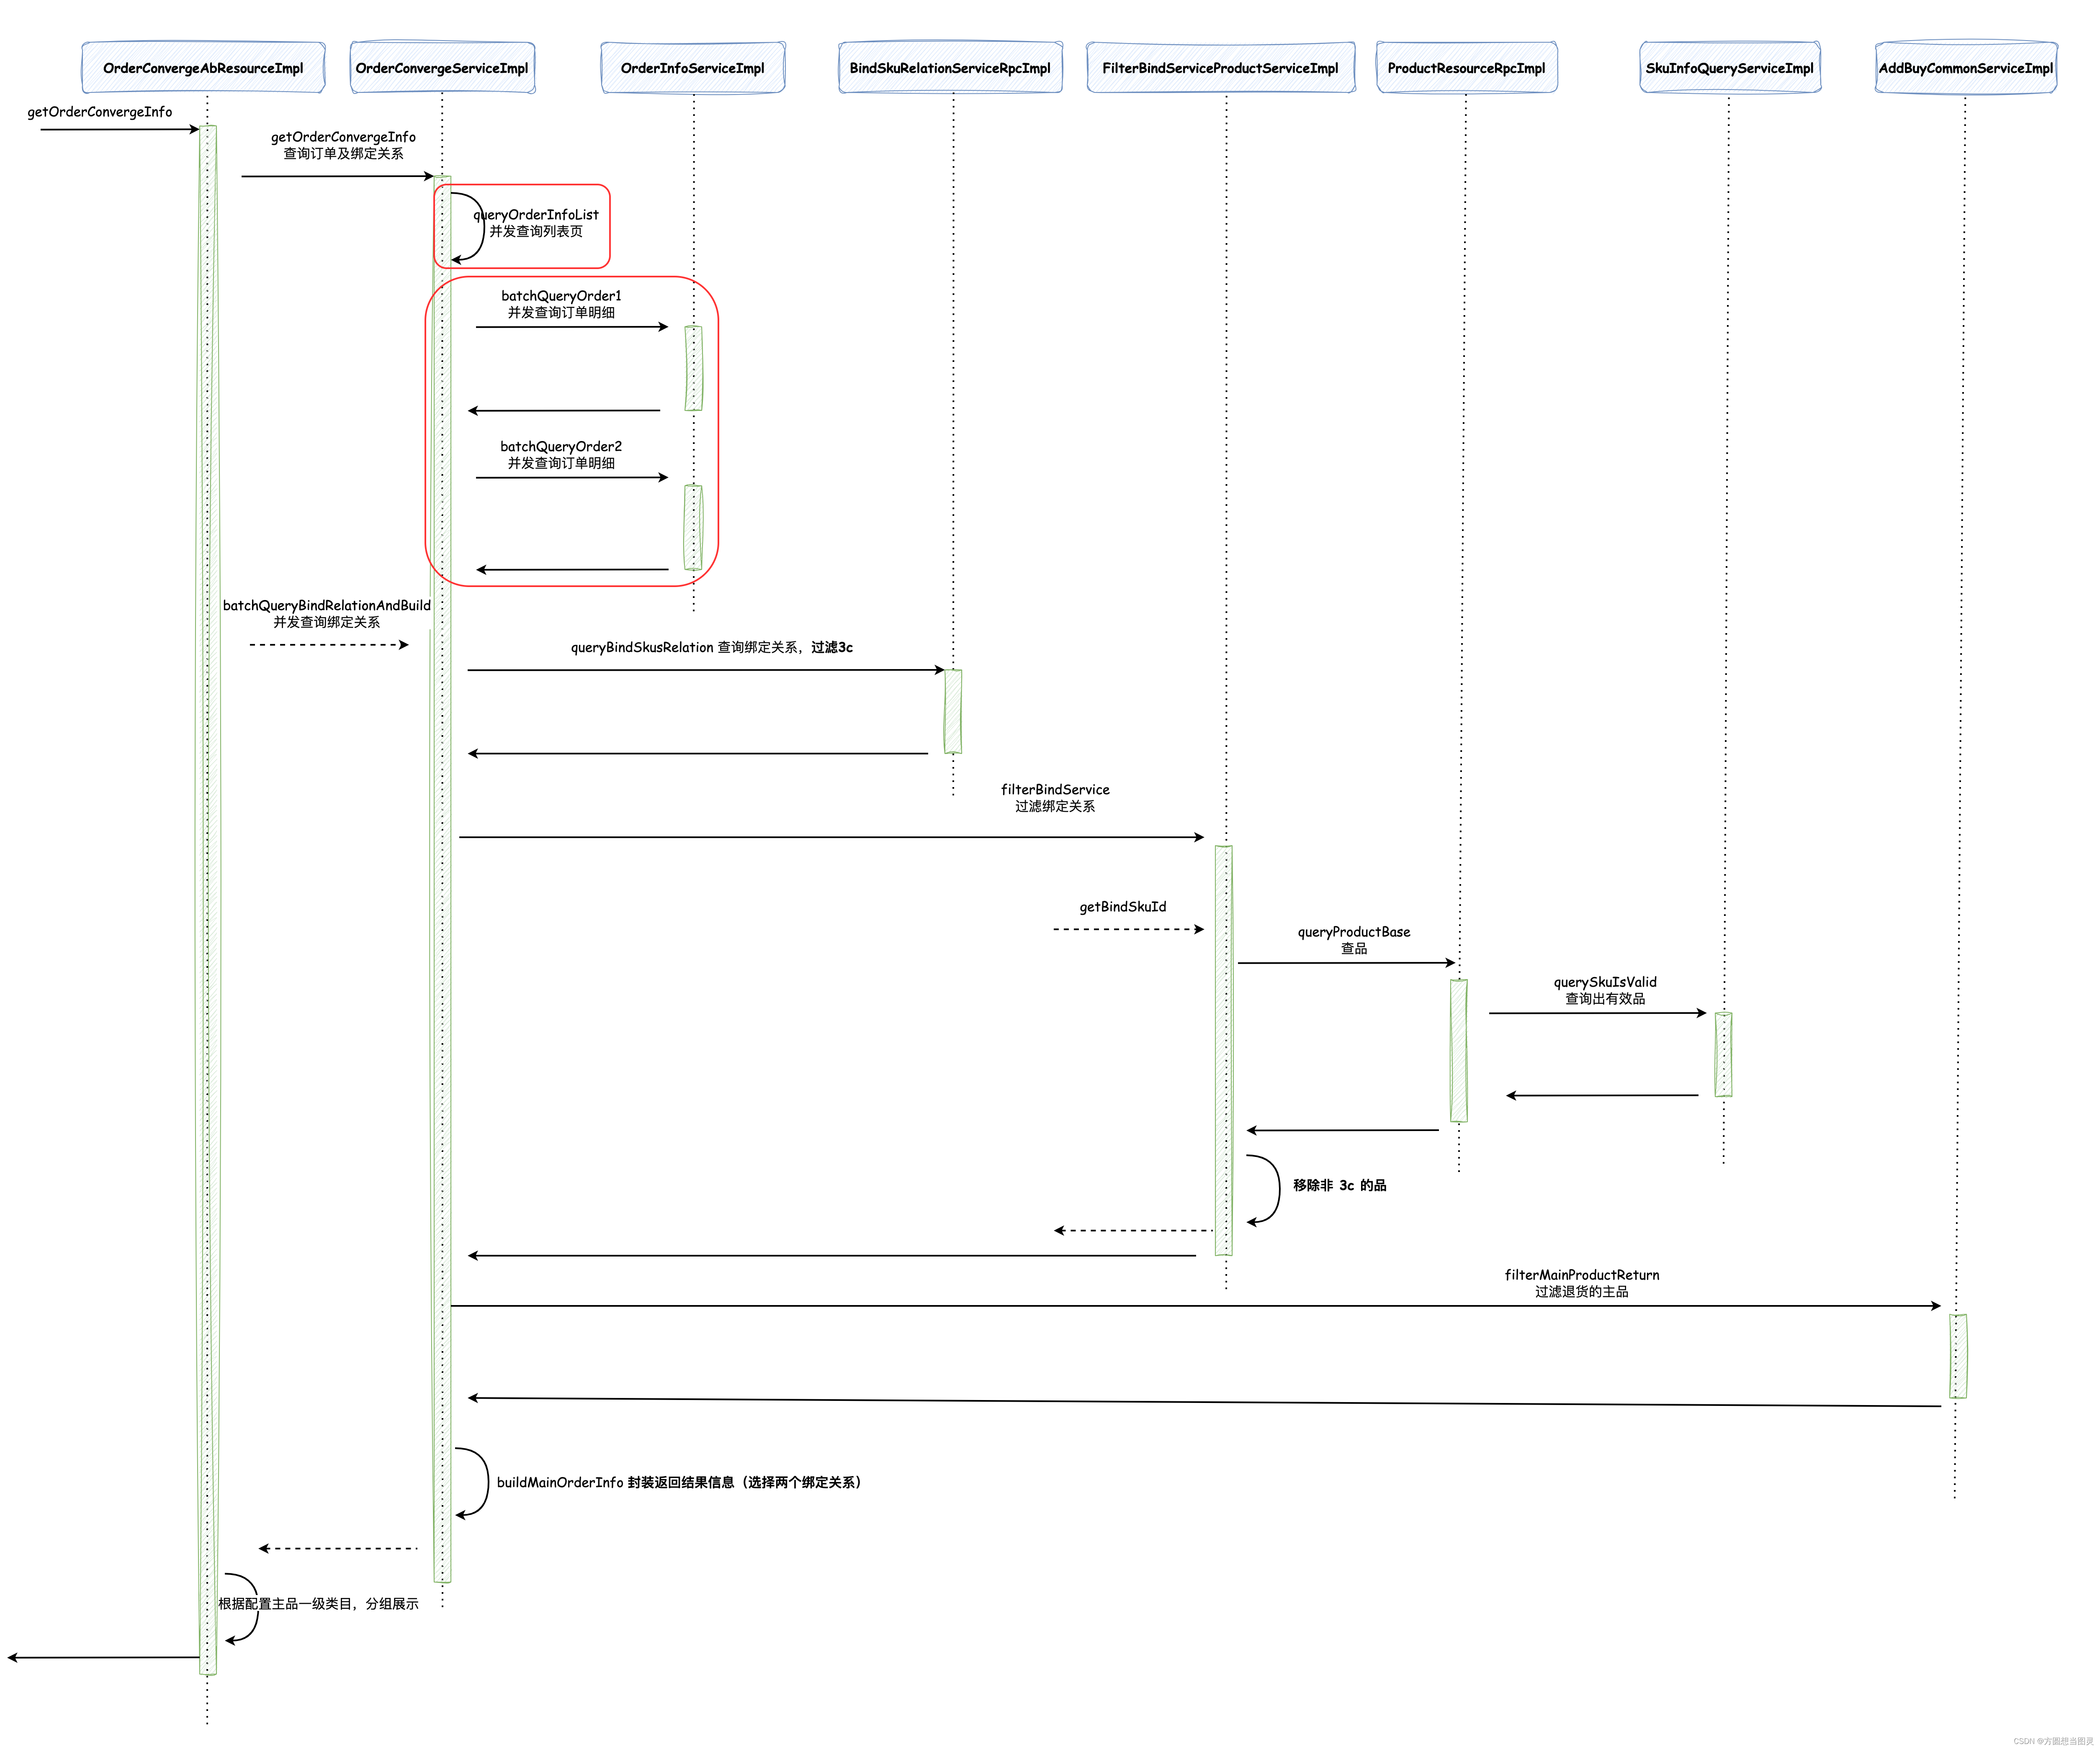Select the ProductResourceRpcImpl header box
The image size is (2100, 1749).
1466,68
